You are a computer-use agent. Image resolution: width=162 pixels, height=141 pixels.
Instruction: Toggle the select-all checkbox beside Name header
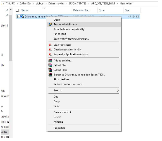(17, 10)
